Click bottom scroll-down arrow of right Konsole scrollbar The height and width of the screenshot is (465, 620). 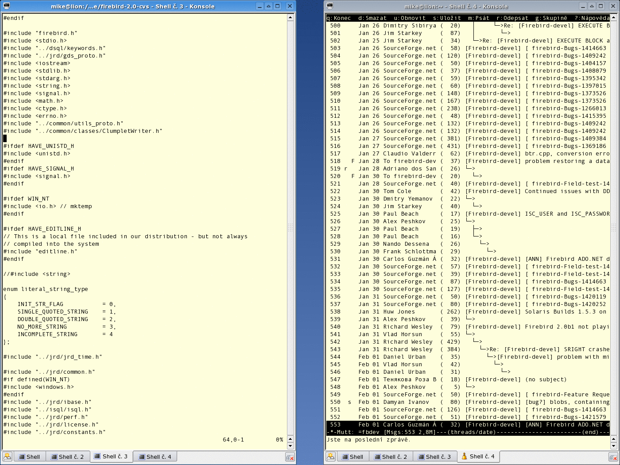click(614, 446)
